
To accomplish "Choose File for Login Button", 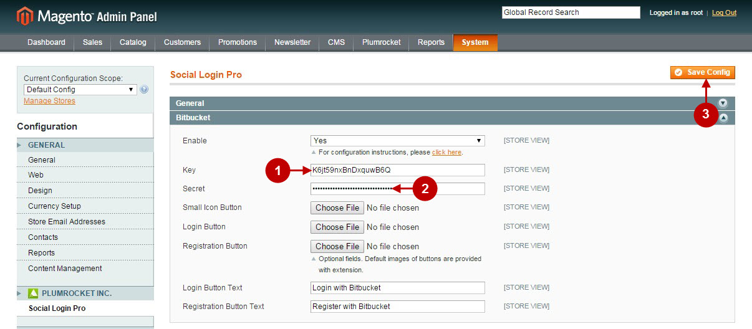I will pos(337,227).
